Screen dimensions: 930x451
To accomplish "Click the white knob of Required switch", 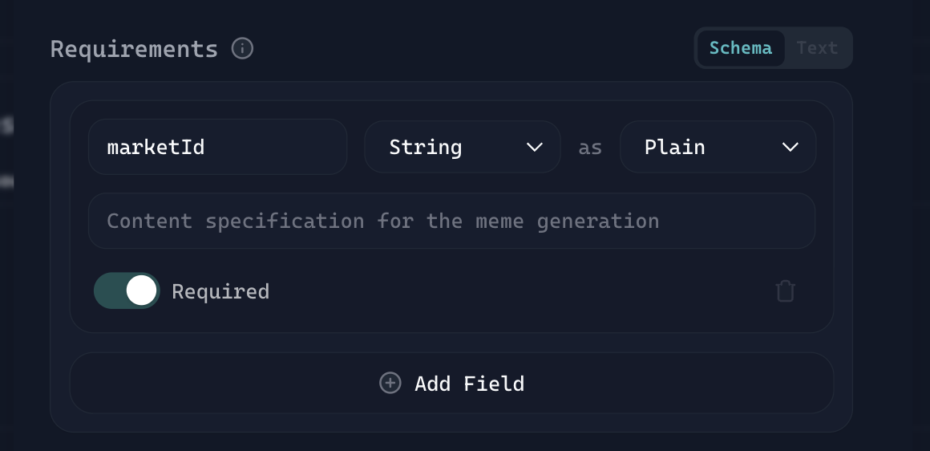I will pyautogui.click(x=142, y=291).
